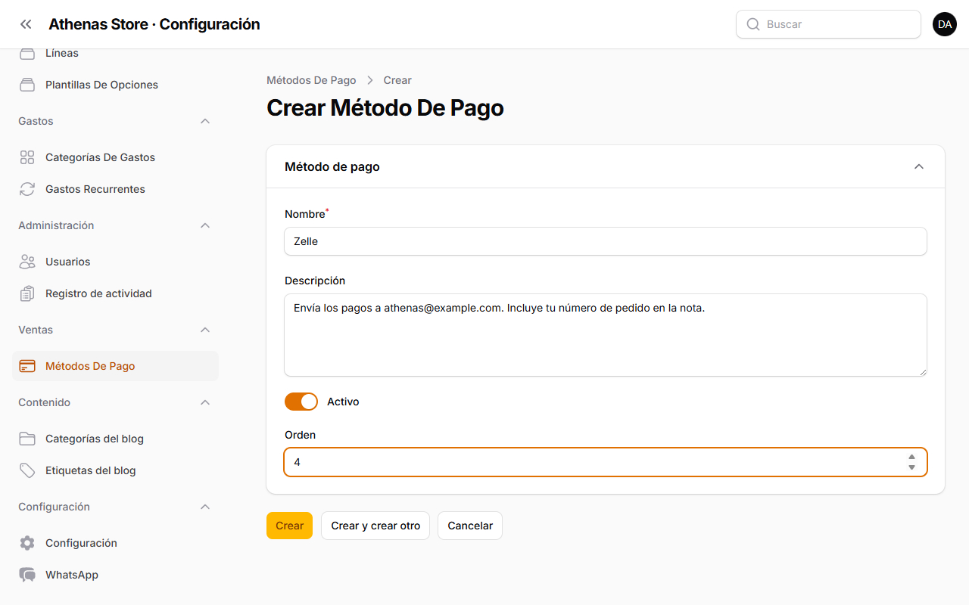
Task: Open the Usuarios page
Action: point(115,262)
